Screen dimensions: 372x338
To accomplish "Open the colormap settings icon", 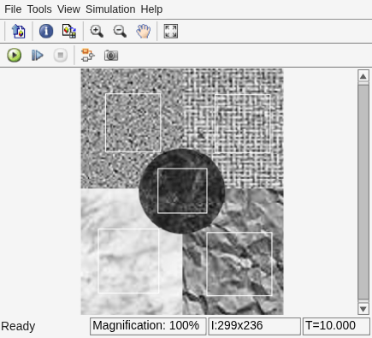I will [69, 31].
